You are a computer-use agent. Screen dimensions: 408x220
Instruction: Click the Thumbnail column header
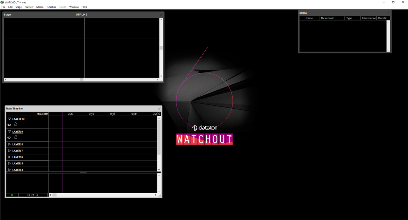[x=332, y=18]
